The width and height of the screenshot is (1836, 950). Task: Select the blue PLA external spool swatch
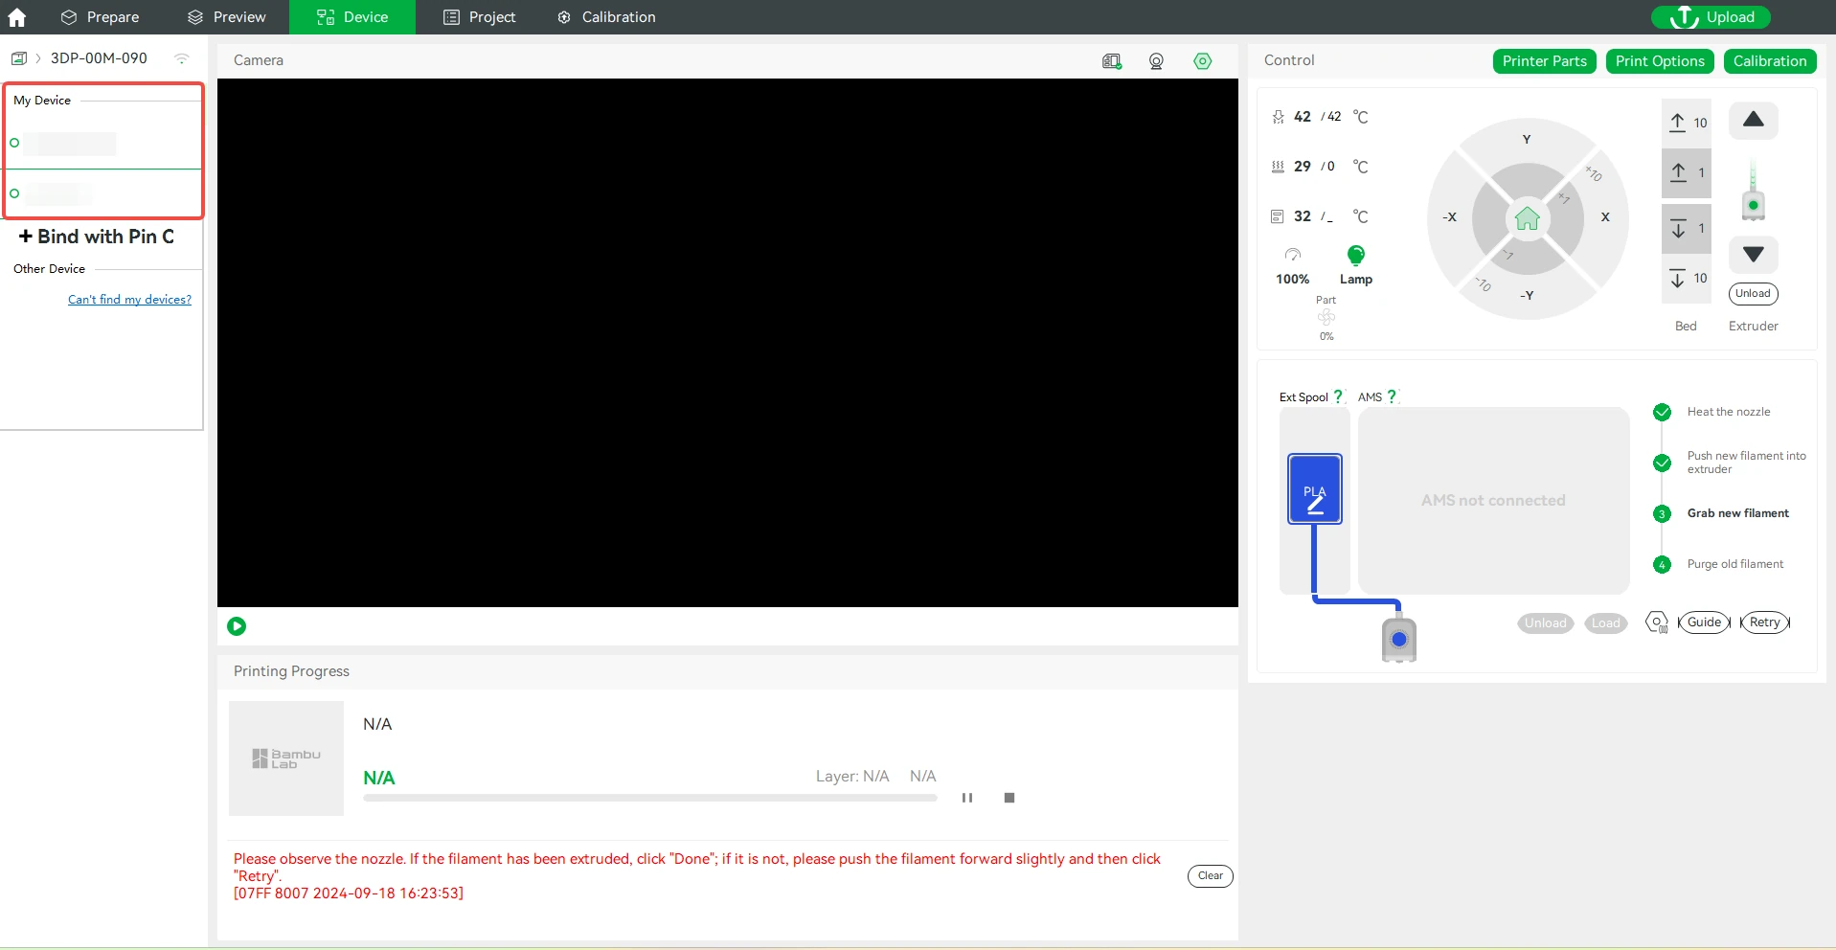[1314, 489]
